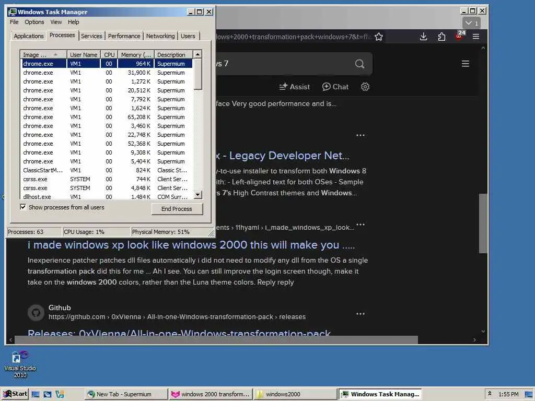Switch to the Users tab
The image size is (535, 401).
[188, 36]
